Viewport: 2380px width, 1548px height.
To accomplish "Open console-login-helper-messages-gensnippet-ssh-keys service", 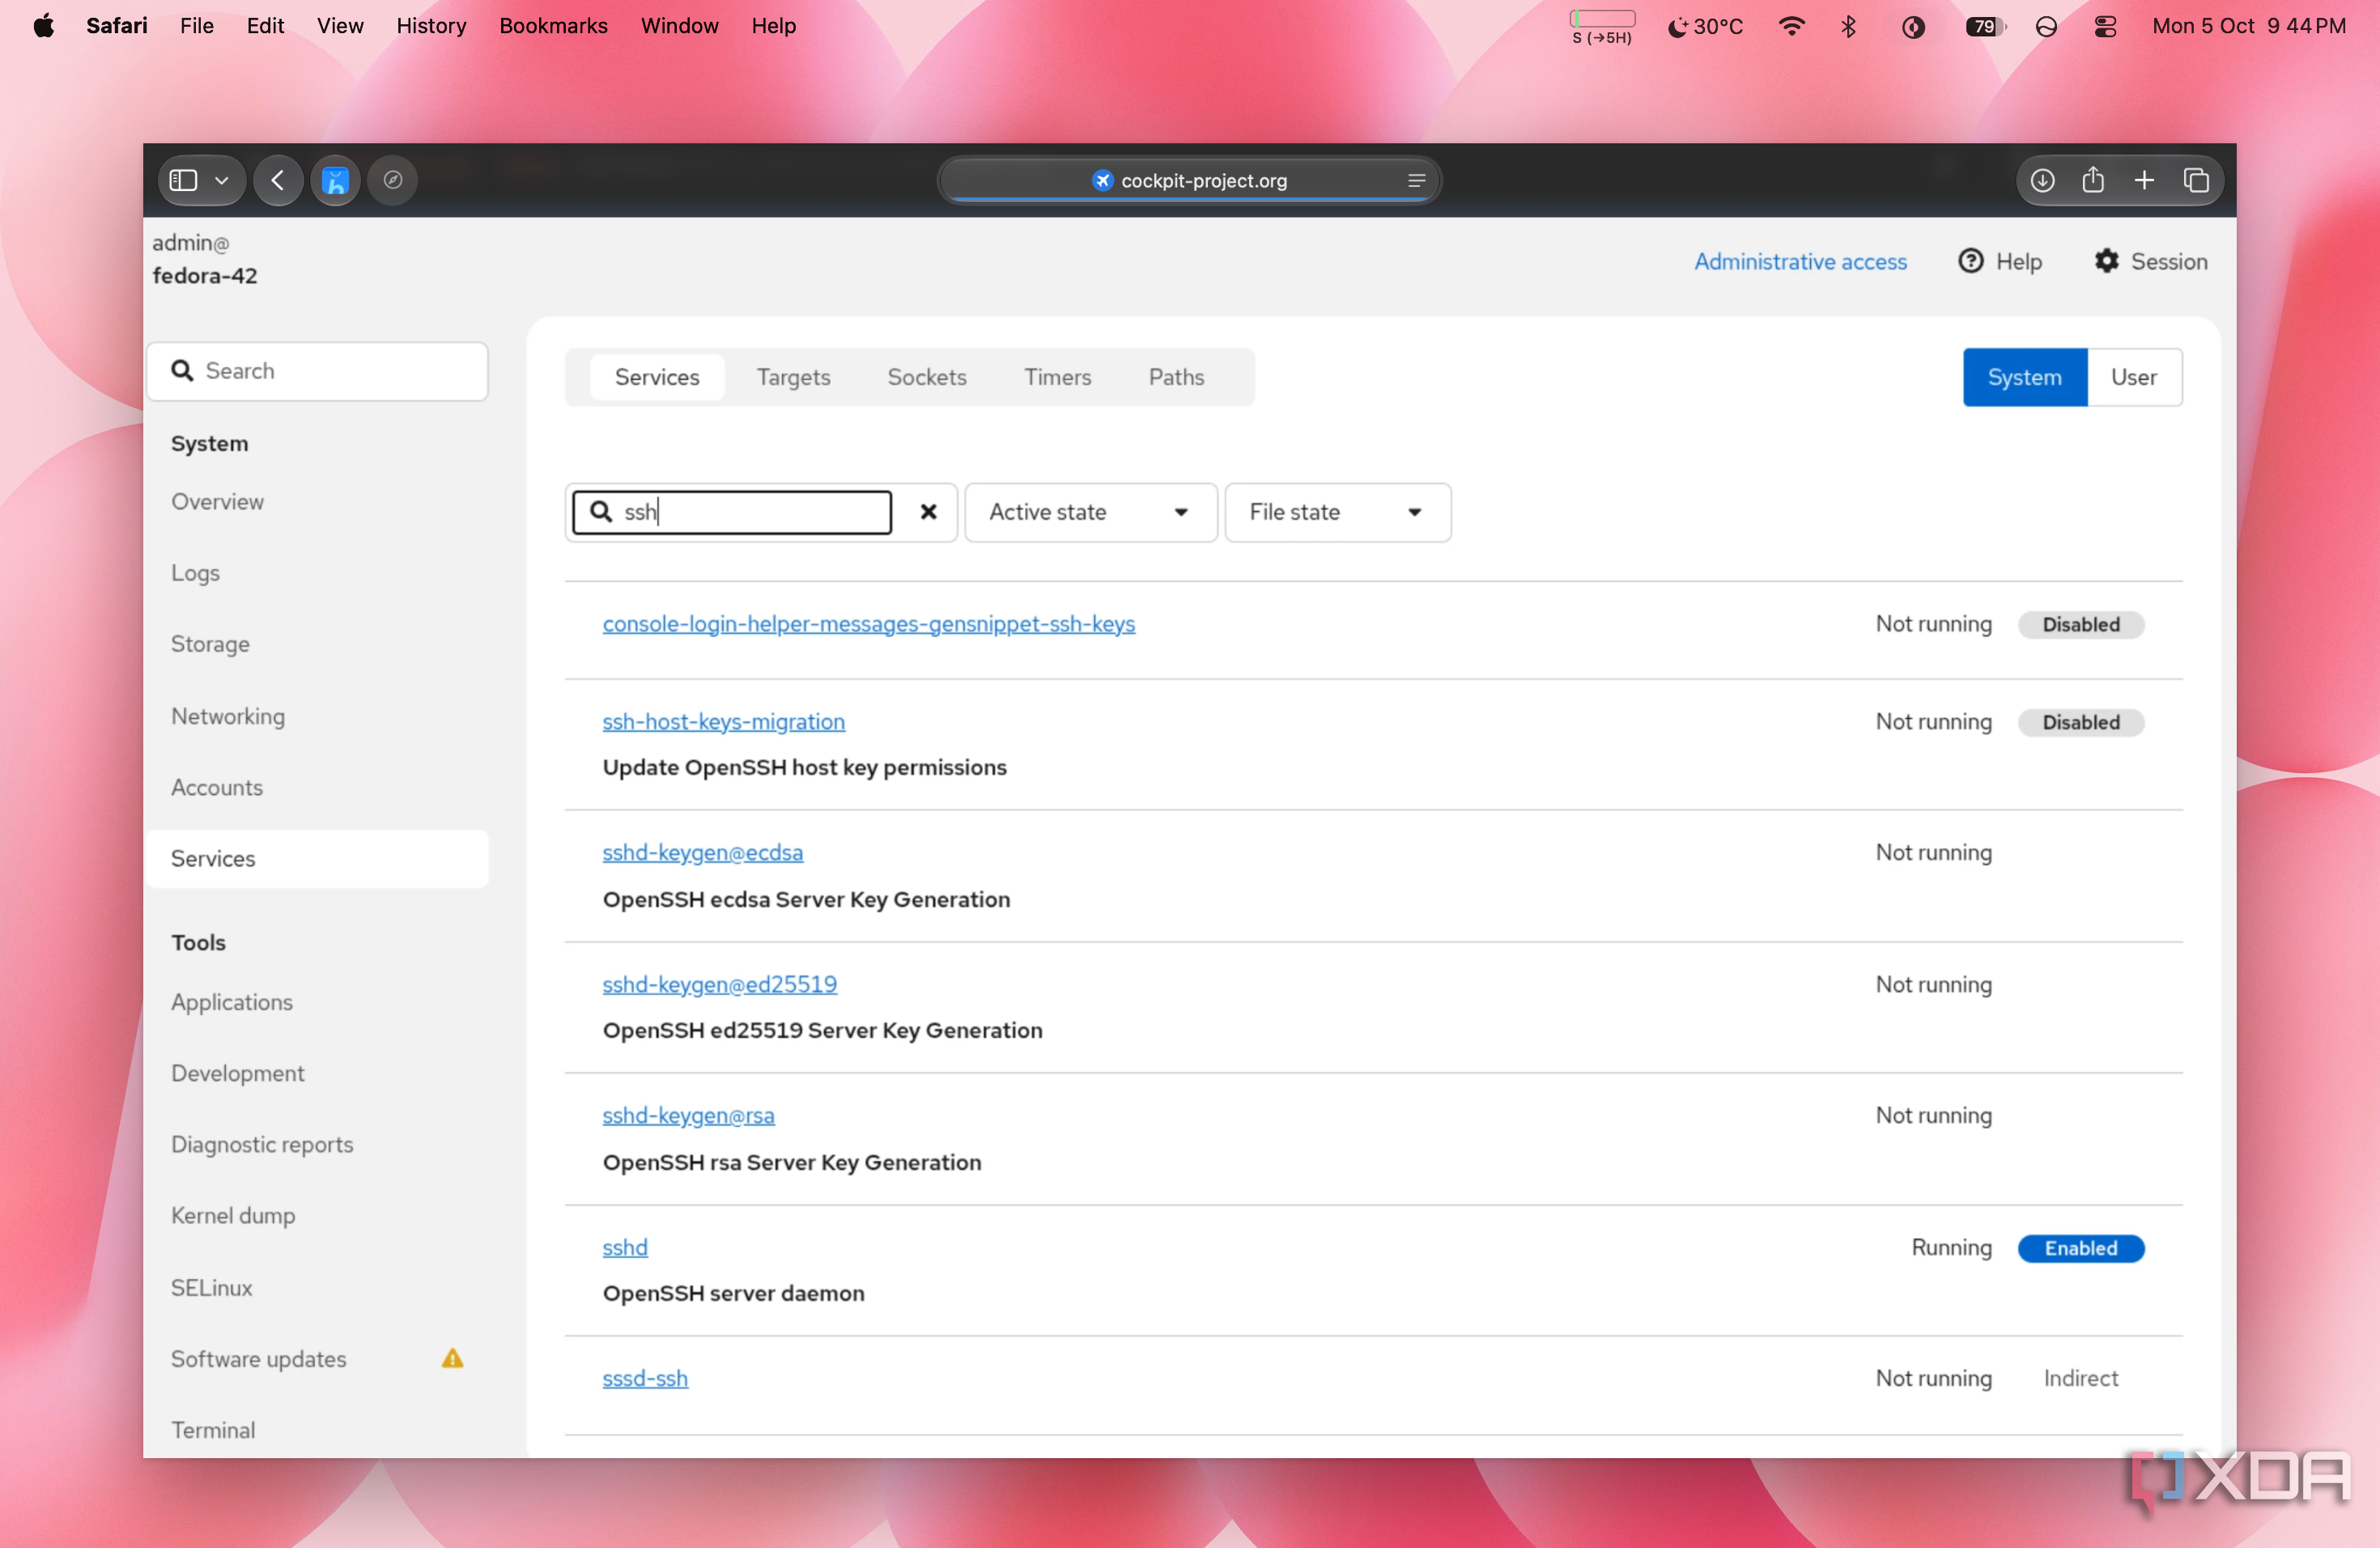I will (868, 623).
